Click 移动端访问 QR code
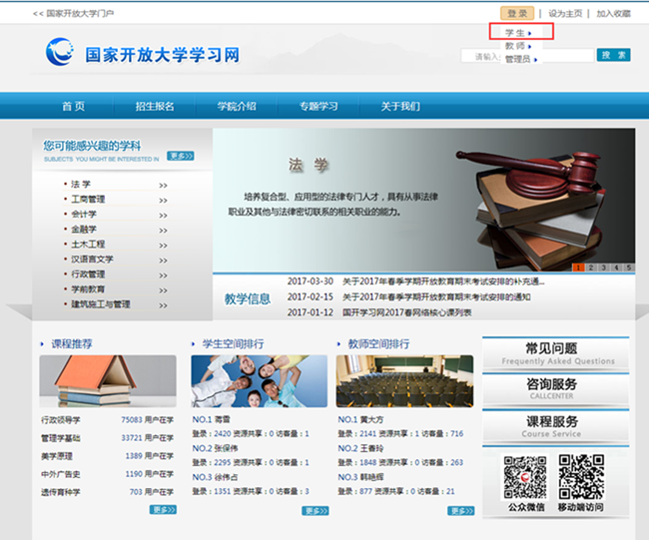This screenshot has width=649, height=540. (581, 477)
